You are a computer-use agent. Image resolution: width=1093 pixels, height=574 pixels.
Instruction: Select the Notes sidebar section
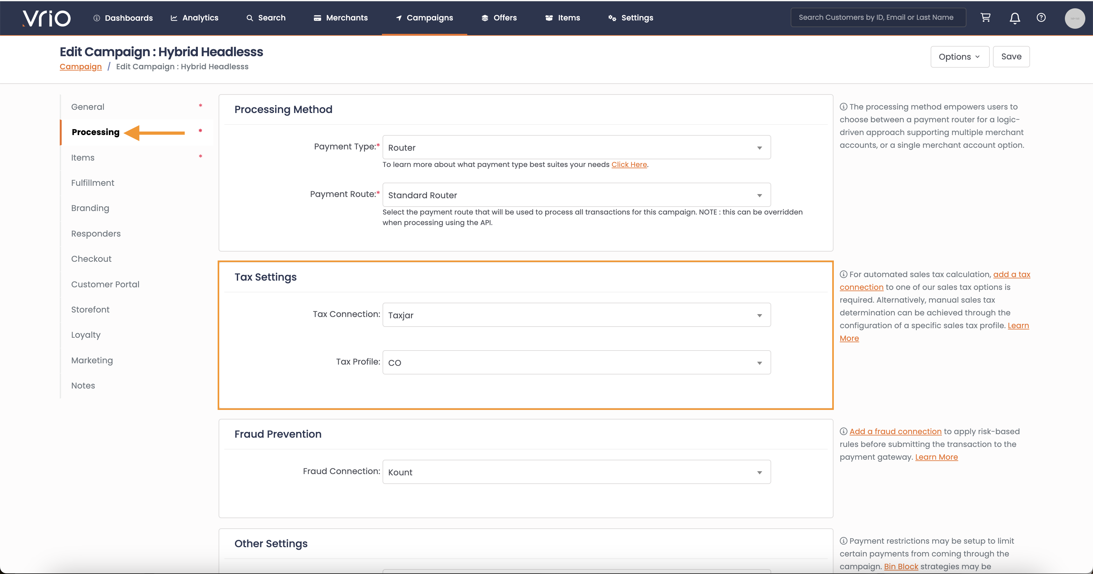136,386
